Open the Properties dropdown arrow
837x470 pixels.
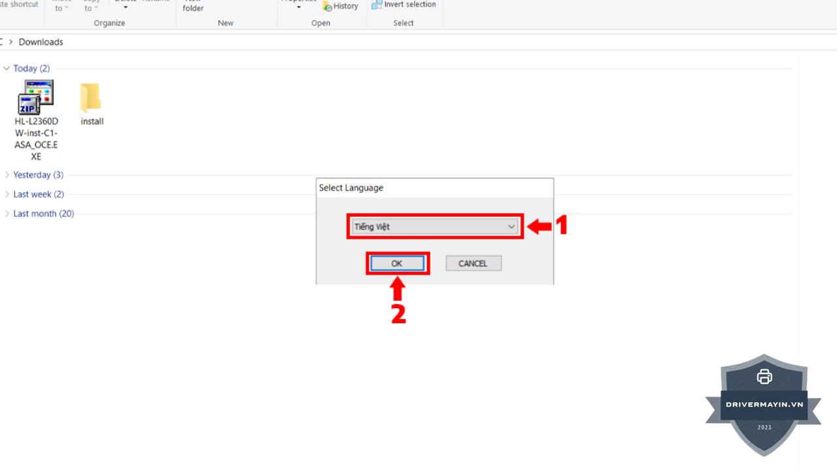[x=299, y=7]
